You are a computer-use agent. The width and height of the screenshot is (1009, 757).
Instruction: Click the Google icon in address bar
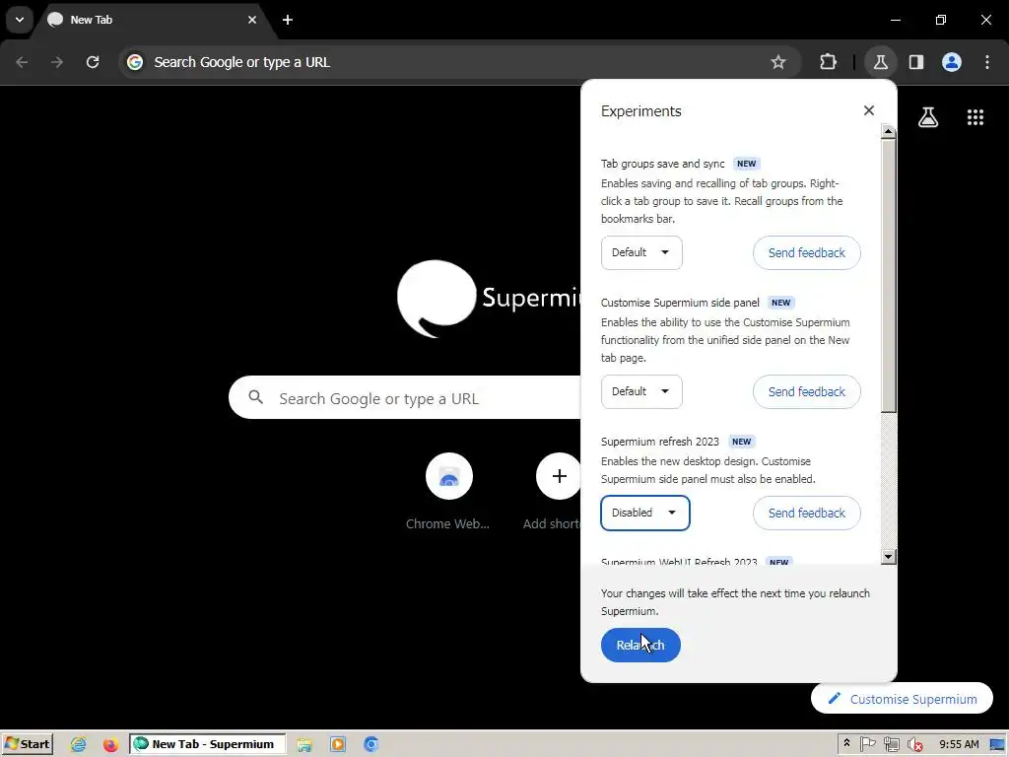[134, 62]
